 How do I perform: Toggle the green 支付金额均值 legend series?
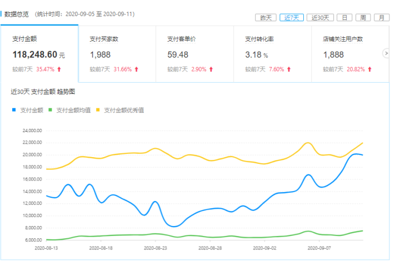click(x=69, y=110)
